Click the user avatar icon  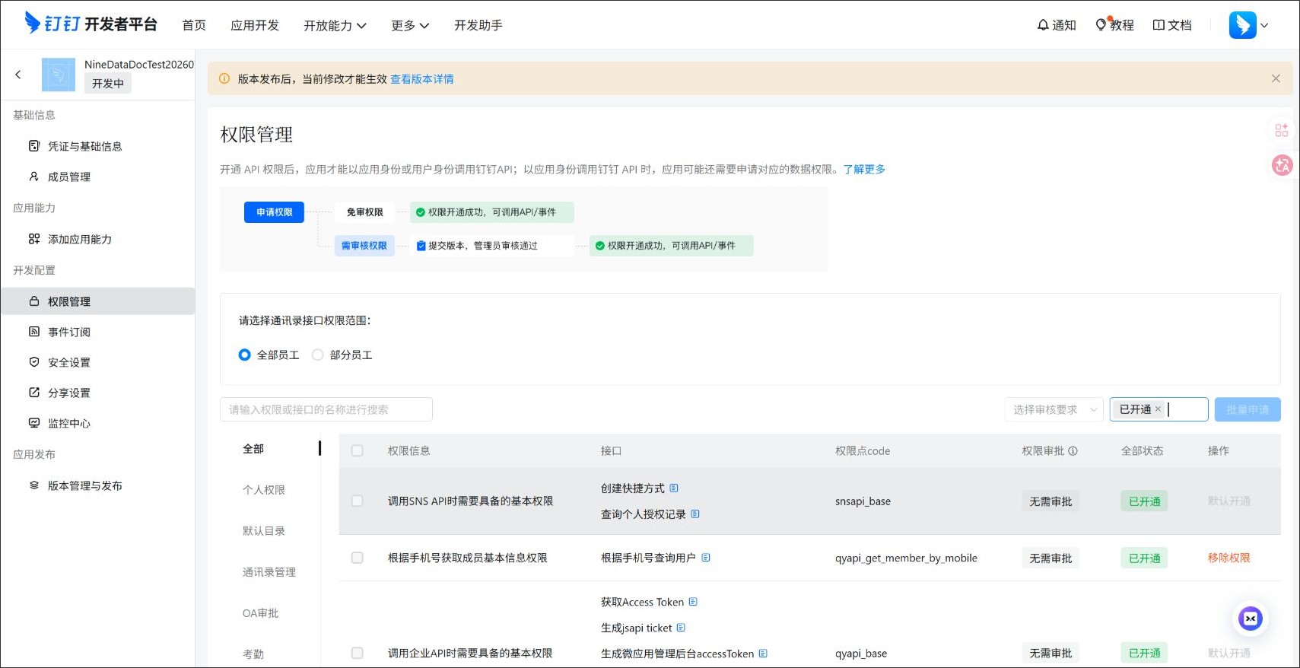1242,25
